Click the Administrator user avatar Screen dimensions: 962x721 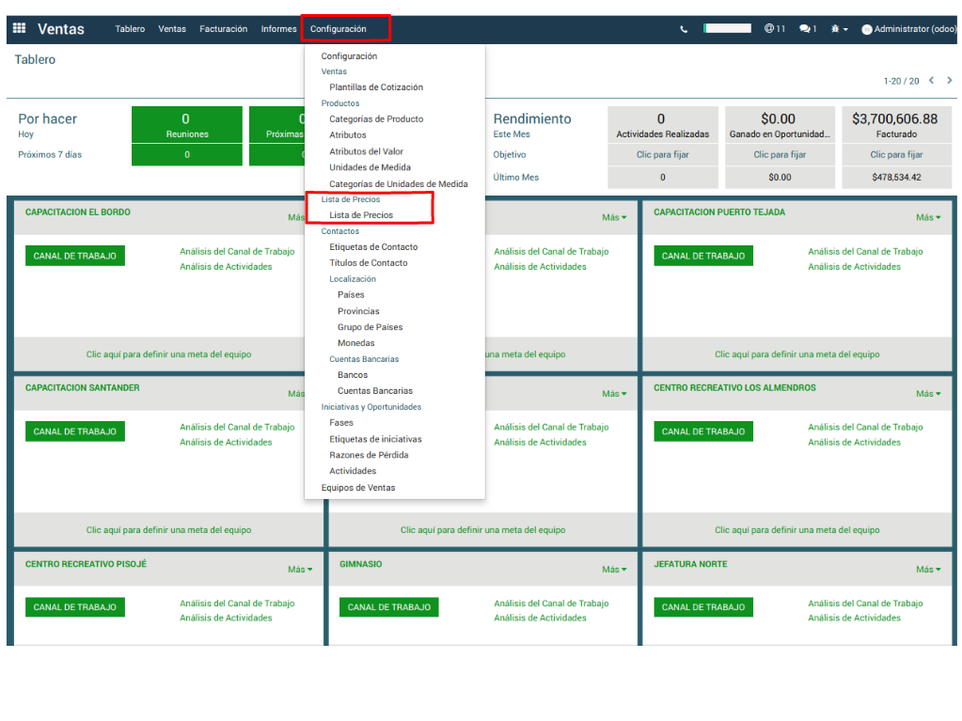click(x=867, y=30)
